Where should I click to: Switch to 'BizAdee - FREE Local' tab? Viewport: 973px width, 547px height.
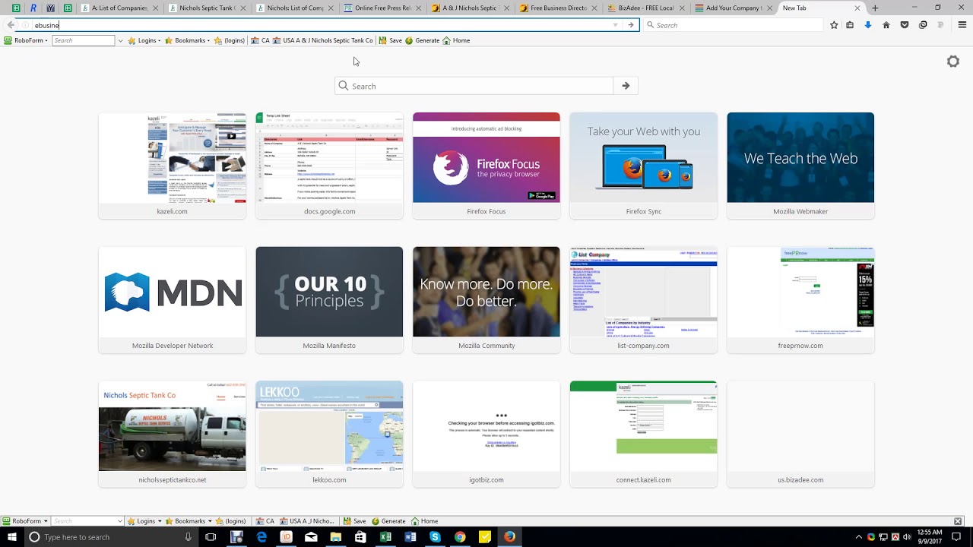pos(646,8)
